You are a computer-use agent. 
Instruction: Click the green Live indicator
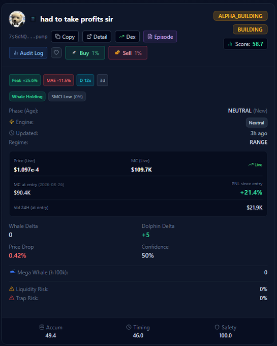tap(255, 165)
